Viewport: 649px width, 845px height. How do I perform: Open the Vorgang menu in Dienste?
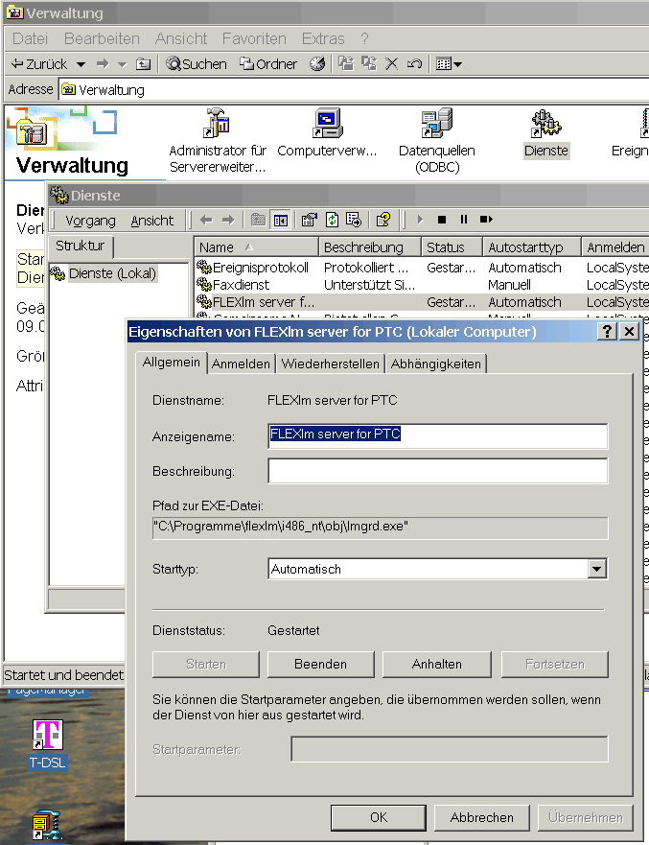(x=90, y=221)
